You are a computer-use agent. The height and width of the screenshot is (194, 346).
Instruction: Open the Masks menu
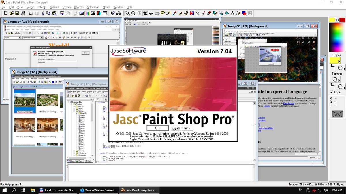(106, 7)
